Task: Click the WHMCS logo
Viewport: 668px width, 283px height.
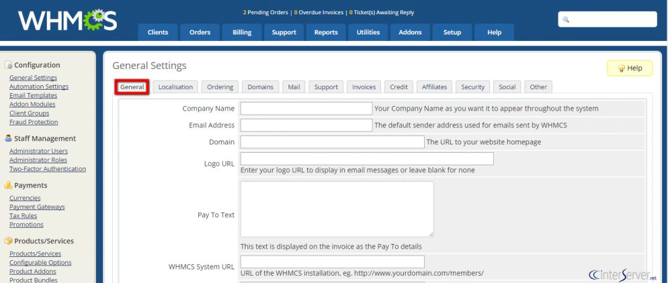Action: pos(67,20)
